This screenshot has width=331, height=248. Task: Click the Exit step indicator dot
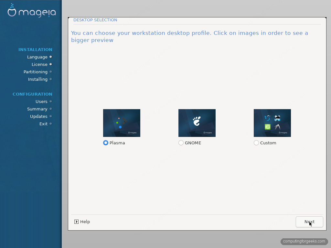click(x=51, y=124)
